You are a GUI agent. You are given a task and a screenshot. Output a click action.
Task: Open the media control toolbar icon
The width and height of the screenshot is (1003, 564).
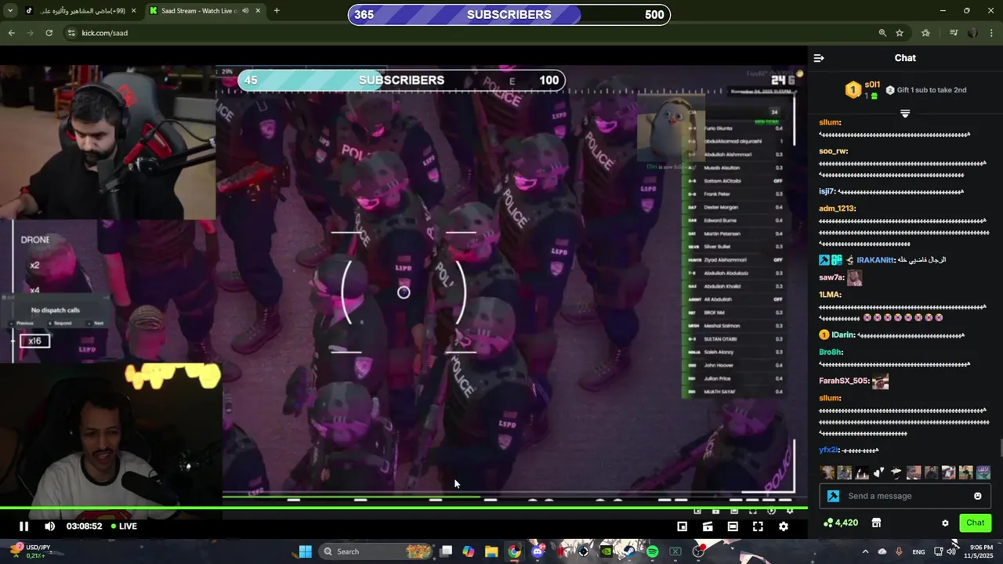[x=954, y=33]
